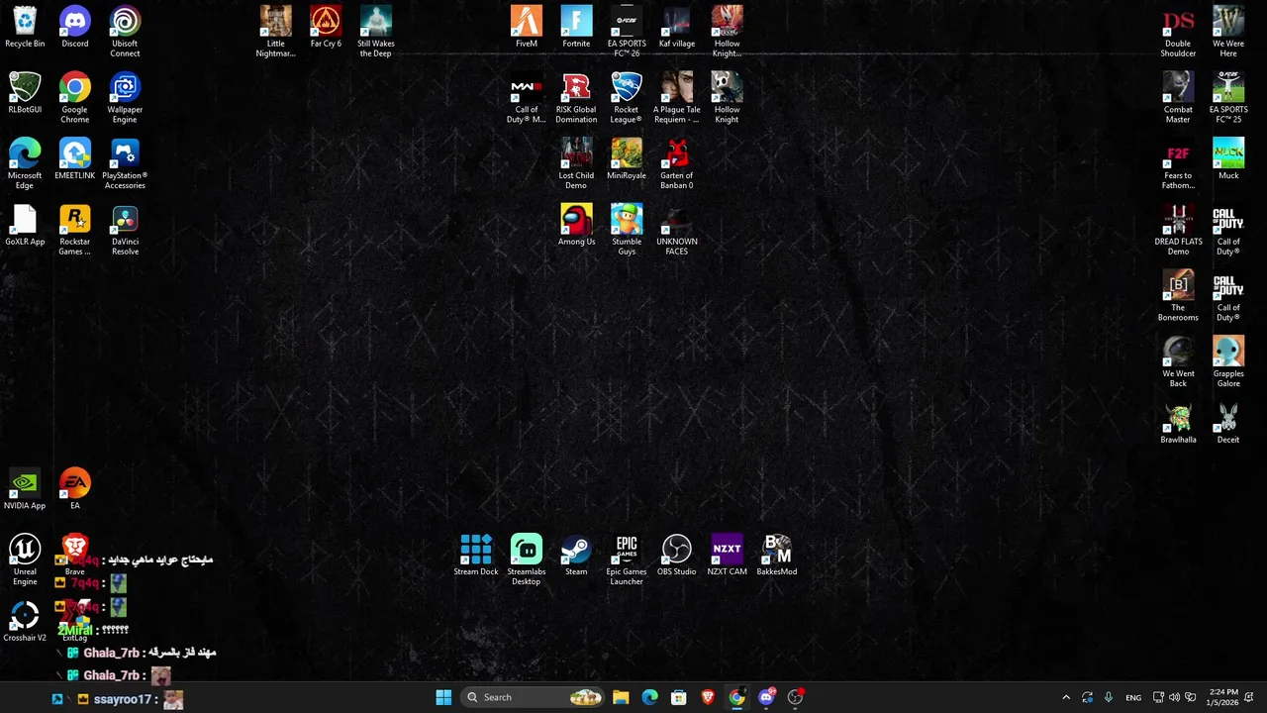The width and height of the screenshot is (1267, 713).
Task: Open Unreal Engine desktop shortcut
Action: pos(25,560)
